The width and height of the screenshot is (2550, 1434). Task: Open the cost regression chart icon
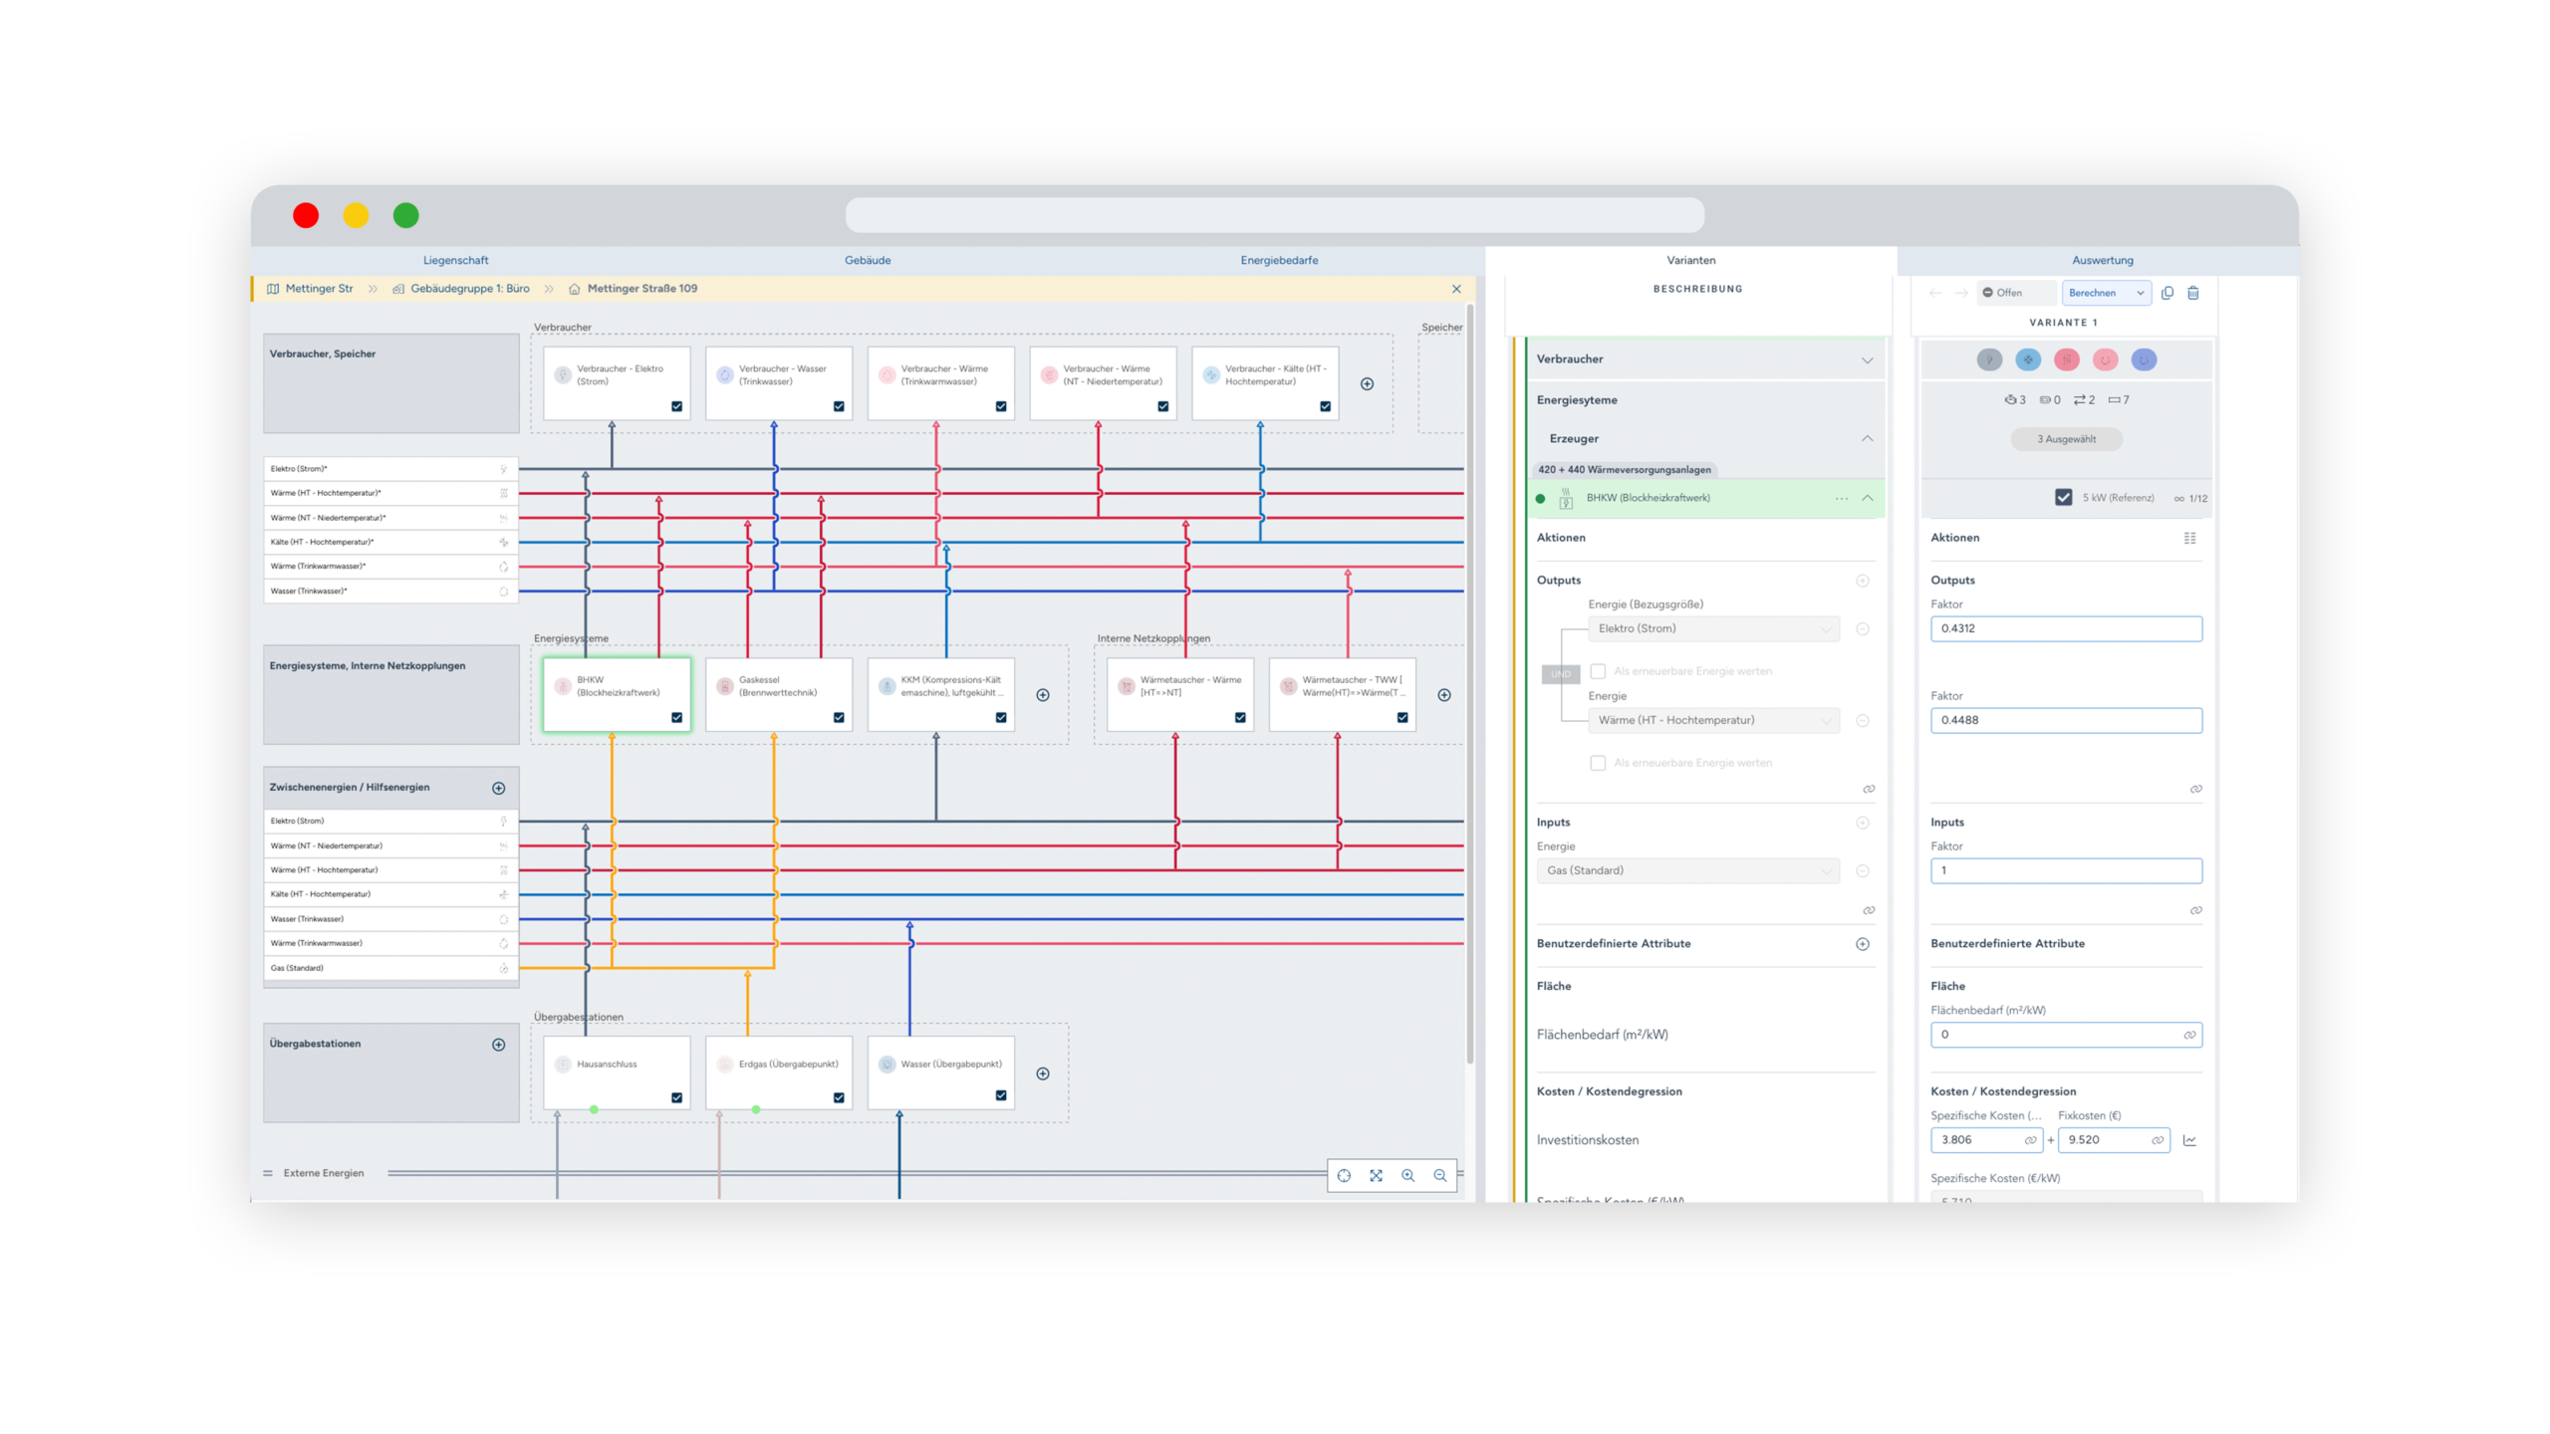pos(2189,1140)
